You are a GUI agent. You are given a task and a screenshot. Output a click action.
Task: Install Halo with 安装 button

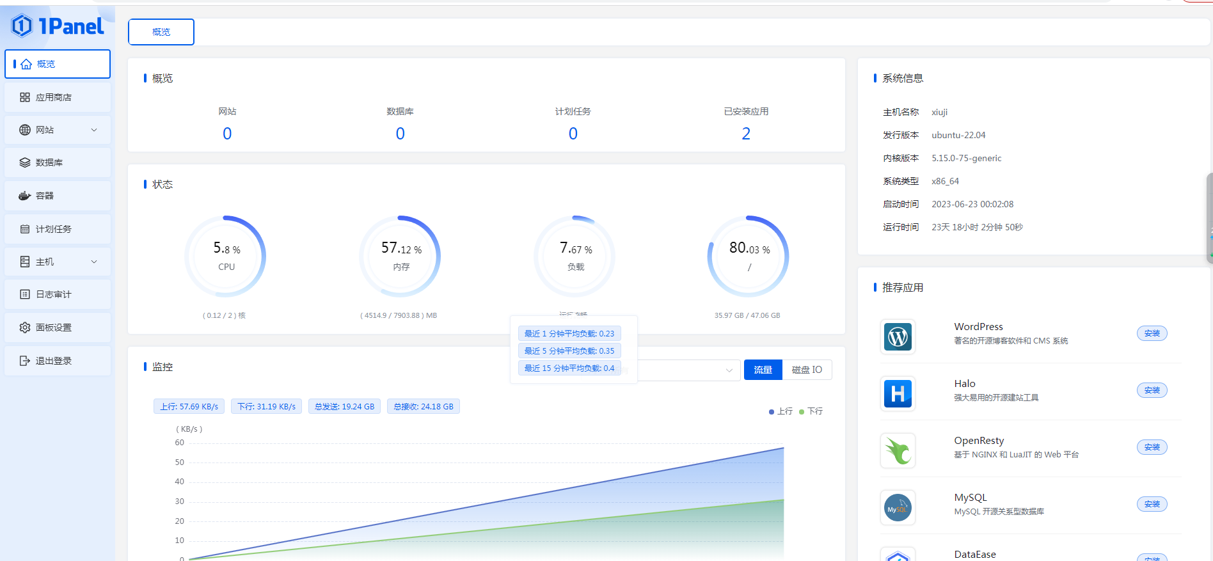1152,390
